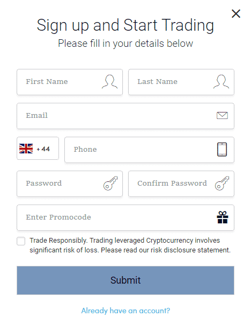251x331 pixels.
Task: Open the Already have an account link
Action: tap(125, 311)
